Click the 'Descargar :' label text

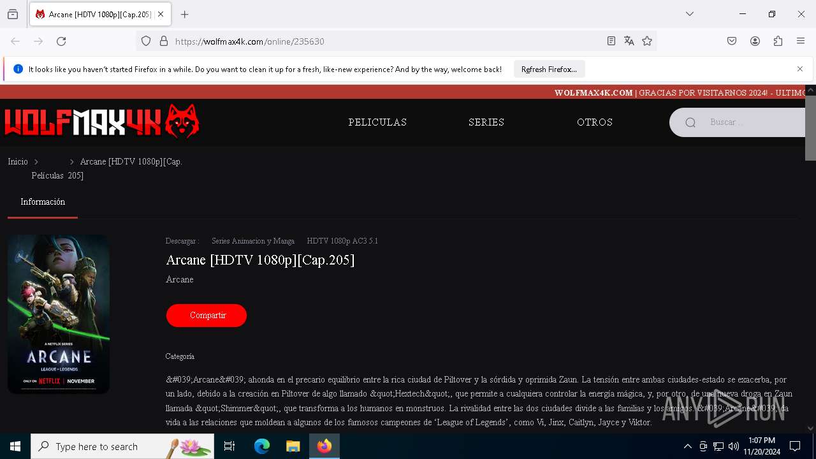(x=182, y=241)
